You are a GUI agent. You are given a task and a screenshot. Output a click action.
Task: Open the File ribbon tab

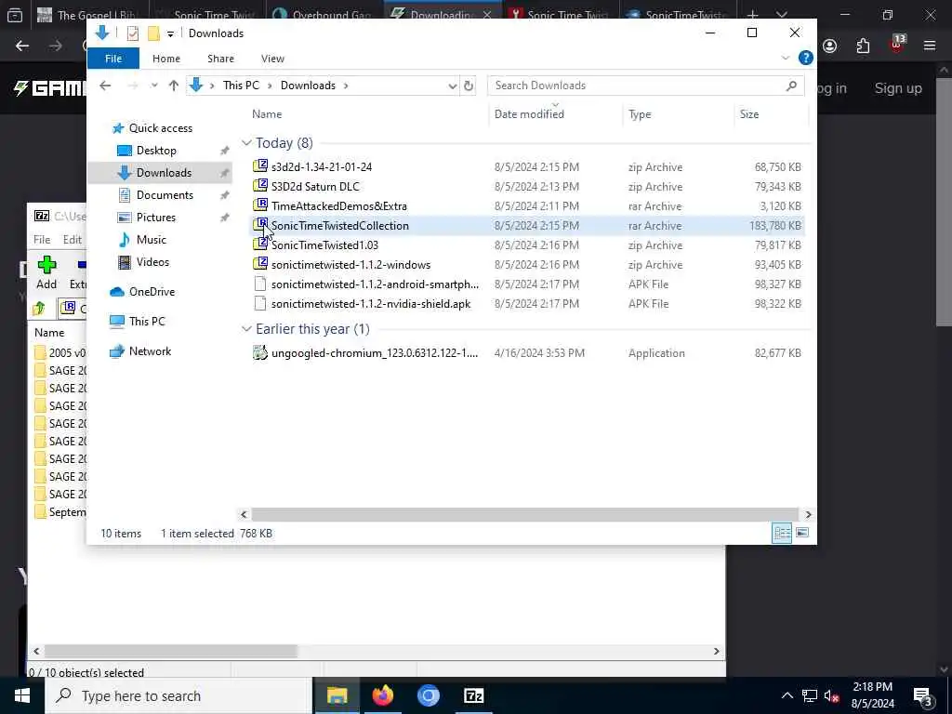(x=113, y=59)
